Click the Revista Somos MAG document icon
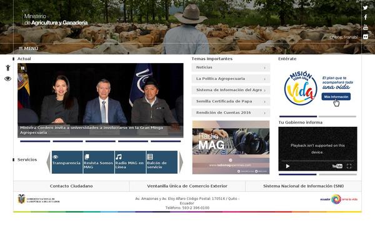The image size is (375, 250). [87, 157]
